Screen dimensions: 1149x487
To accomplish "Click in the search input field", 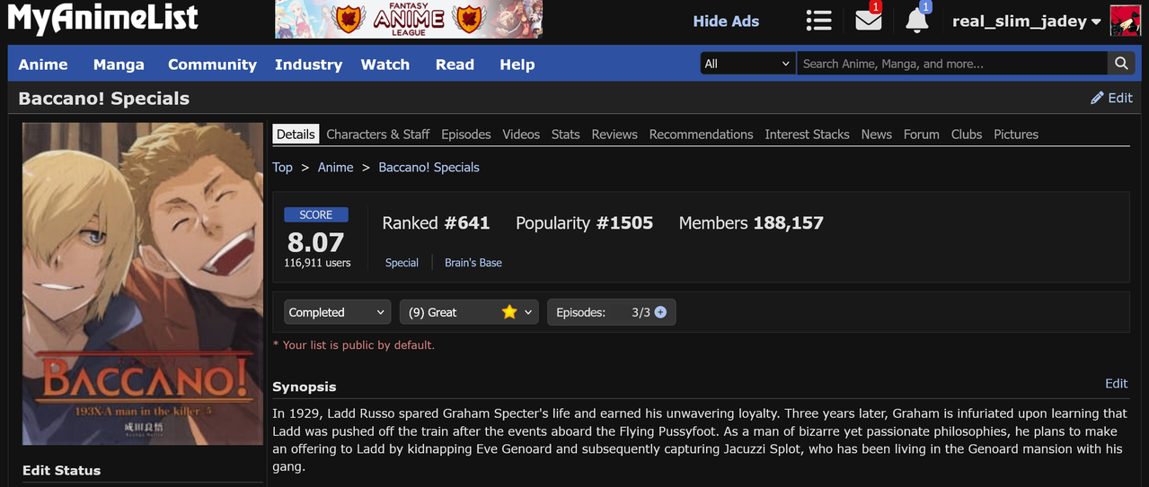I will pyautogui.click(x=952, y=64).
